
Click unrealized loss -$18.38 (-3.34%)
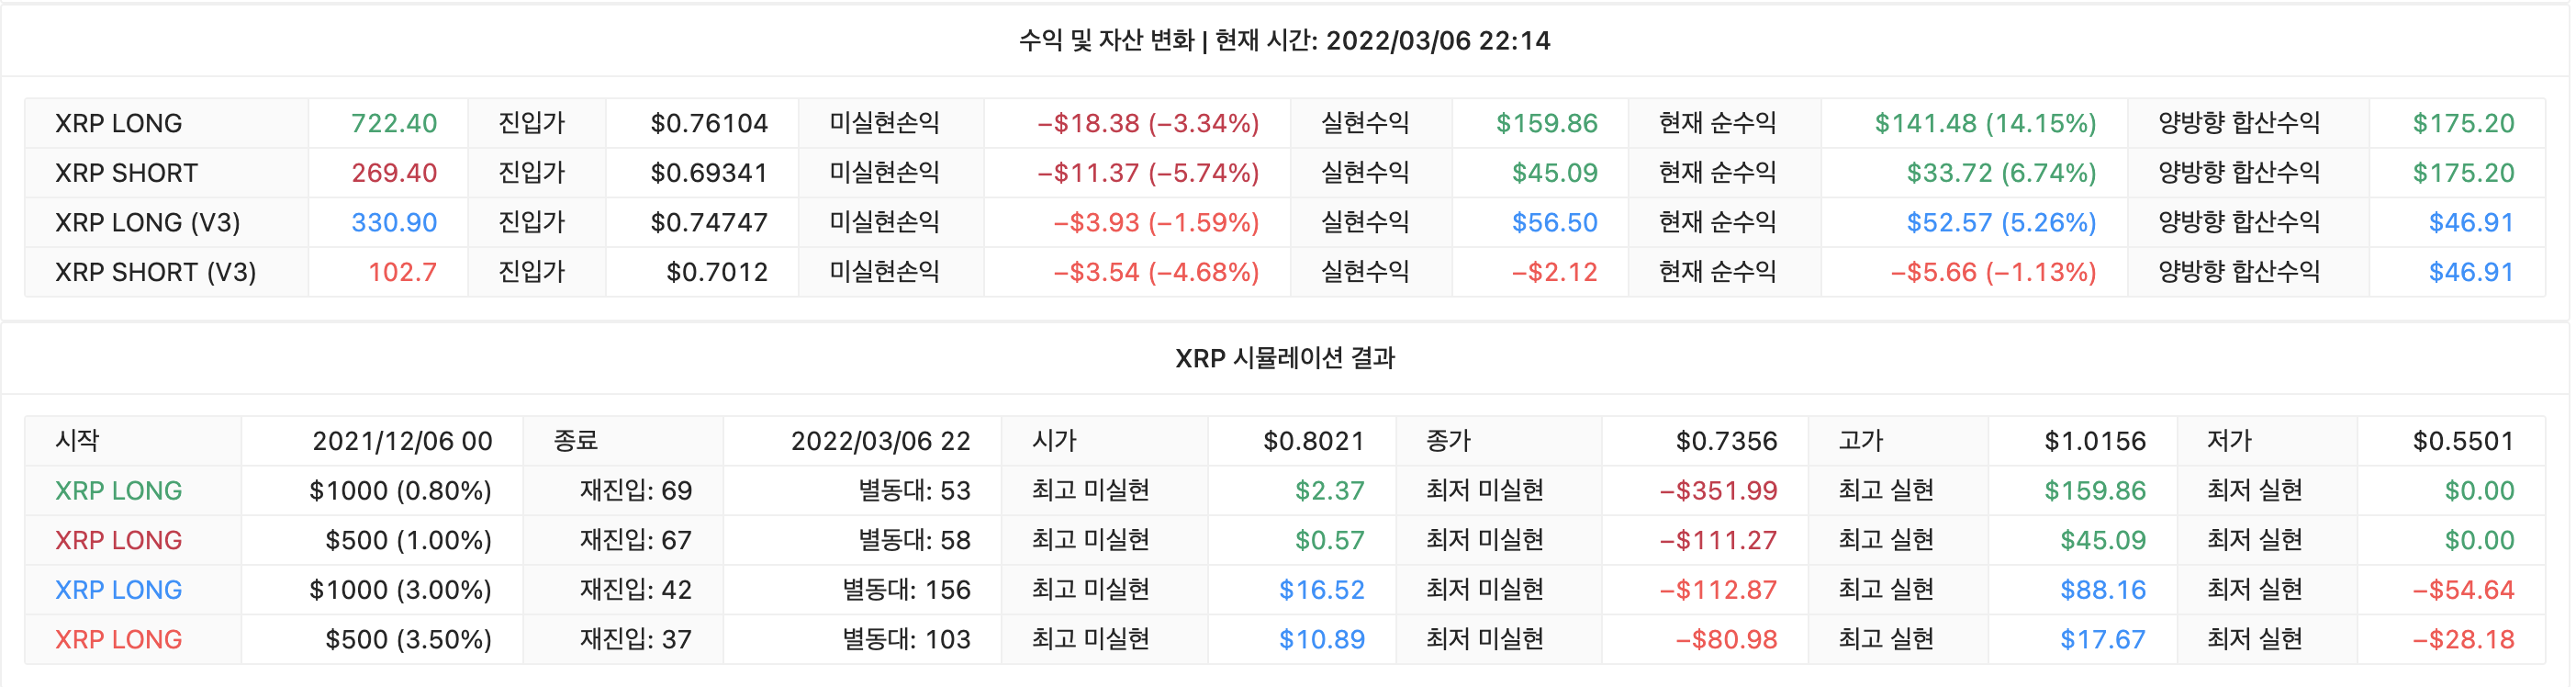[x=1148, y=123]
